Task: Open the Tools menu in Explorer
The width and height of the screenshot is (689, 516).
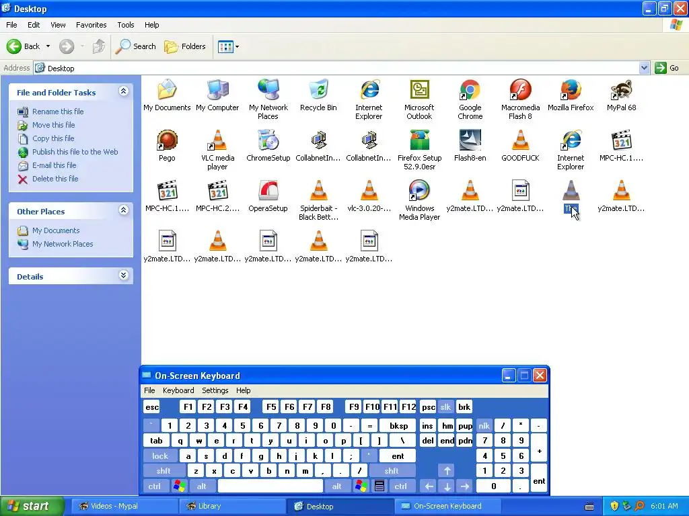Action: pyautogui.click(x=126, y=25)
